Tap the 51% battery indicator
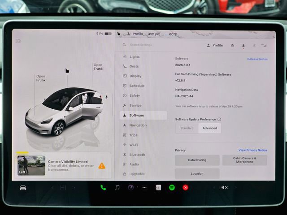287x215 pixels. point(104,34)
